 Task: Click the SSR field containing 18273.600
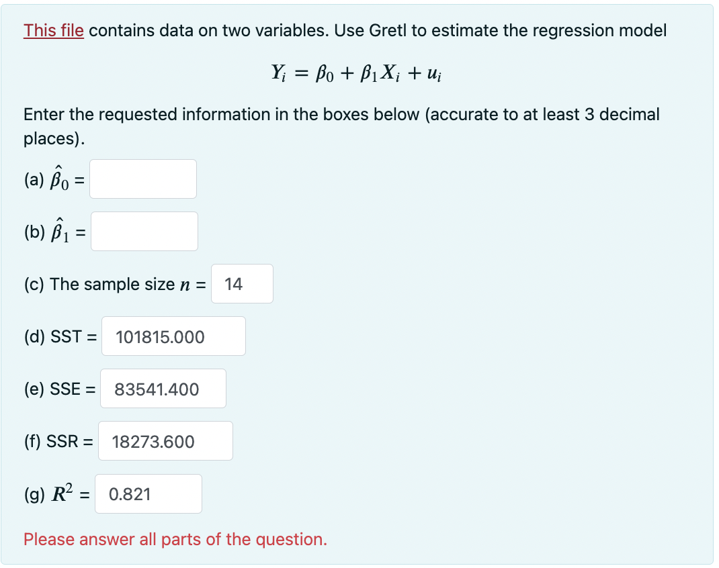165,441
